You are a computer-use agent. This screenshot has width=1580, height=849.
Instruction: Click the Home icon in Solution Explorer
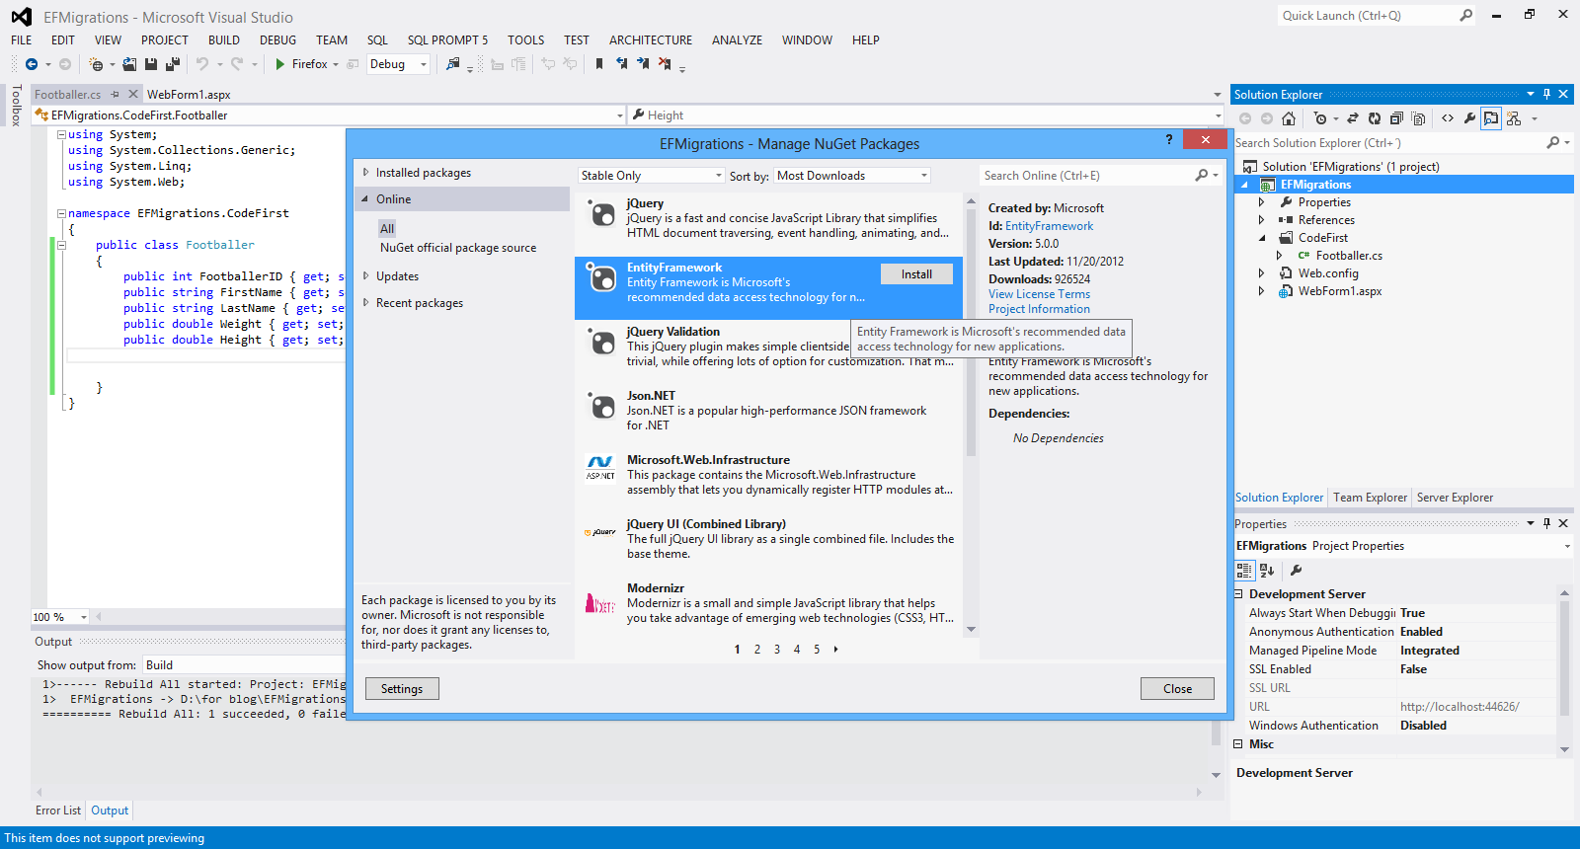click(x=1289, y=118)
